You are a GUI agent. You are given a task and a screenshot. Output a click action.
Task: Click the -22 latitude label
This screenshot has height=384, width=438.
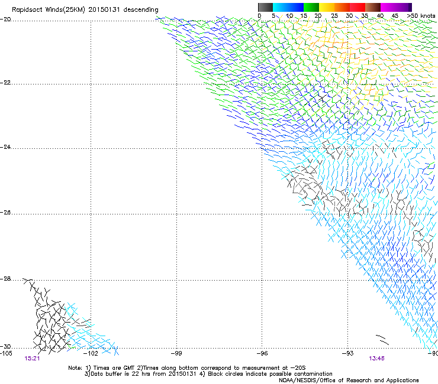(x=5, y=83)
